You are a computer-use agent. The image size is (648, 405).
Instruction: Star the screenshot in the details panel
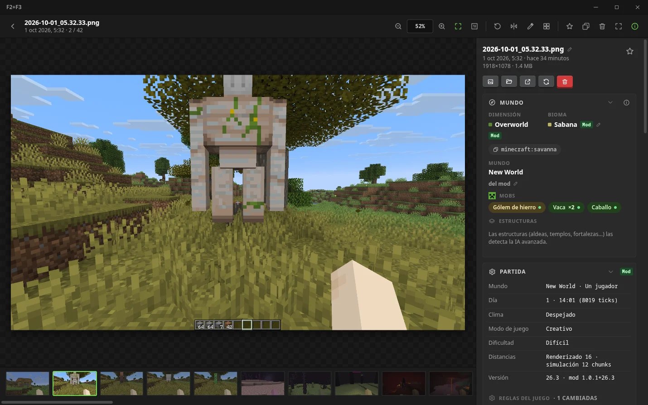pyautogui.click(x=630, y=51)
